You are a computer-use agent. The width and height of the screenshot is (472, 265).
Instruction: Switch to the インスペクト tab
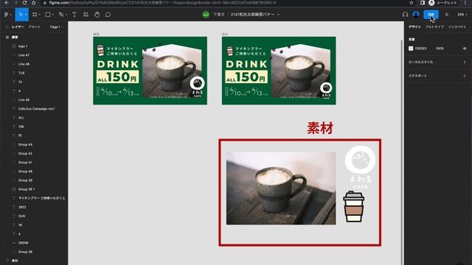pyautogui.click(x=457, y=26)
